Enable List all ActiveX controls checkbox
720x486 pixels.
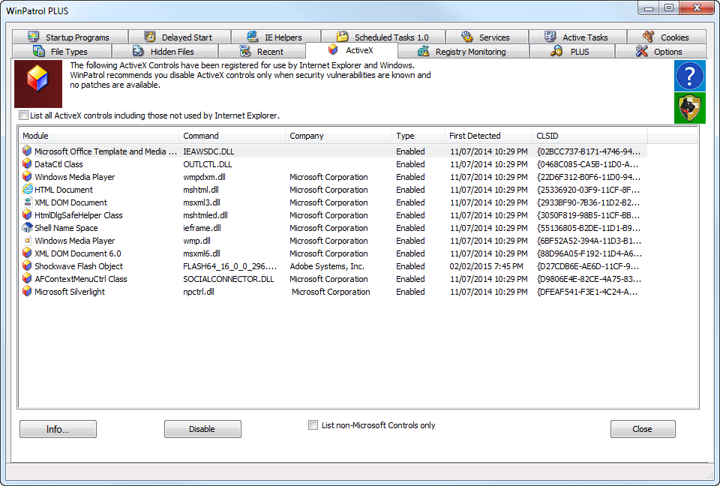pos(24,115)
